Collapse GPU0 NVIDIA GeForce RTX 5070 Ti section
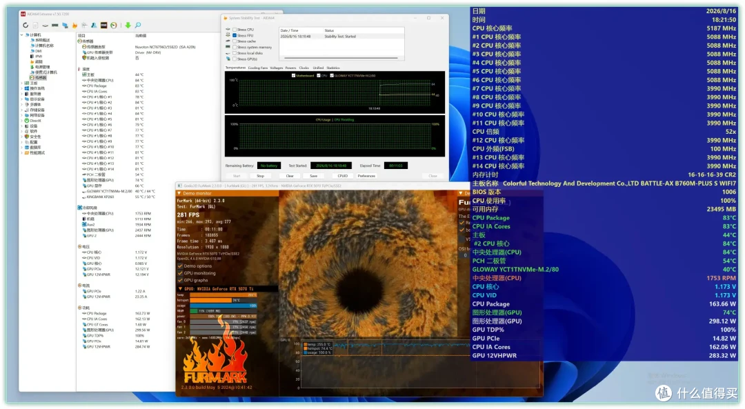This screenshot has width=745, height=409. (x=180, y=289)
